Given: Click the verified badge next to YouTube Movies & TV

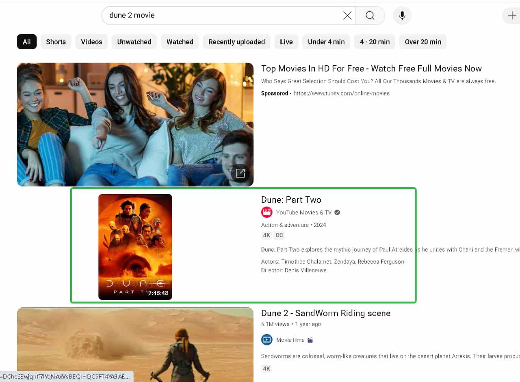Looking at the screenshot, I should tap(337, 212).
